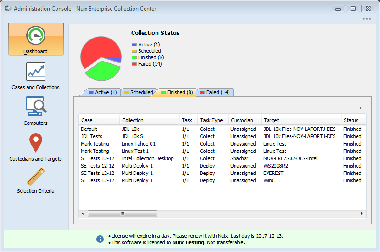Click the Nuix app title icon
The height and width of the screenshot is (252, 380).
coord(8,8)
